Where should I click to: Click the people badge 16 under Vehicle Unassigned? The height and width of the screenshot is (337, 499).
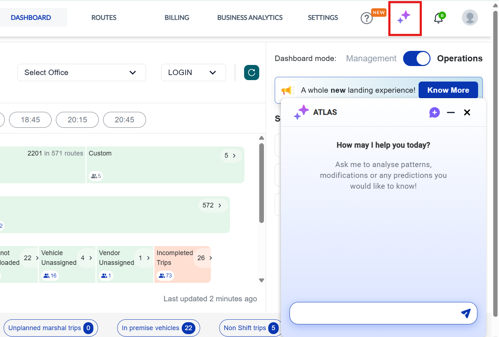(x=50, y=276)
